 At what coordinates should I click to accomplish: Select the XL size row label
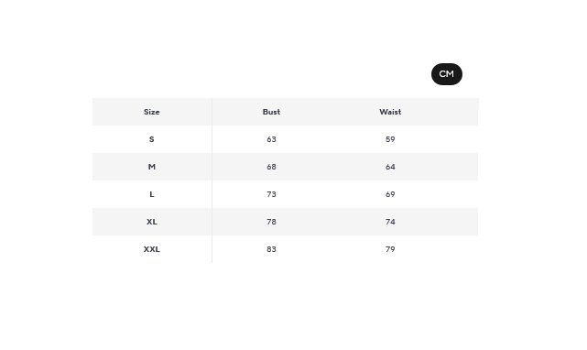tap(152, 222)
